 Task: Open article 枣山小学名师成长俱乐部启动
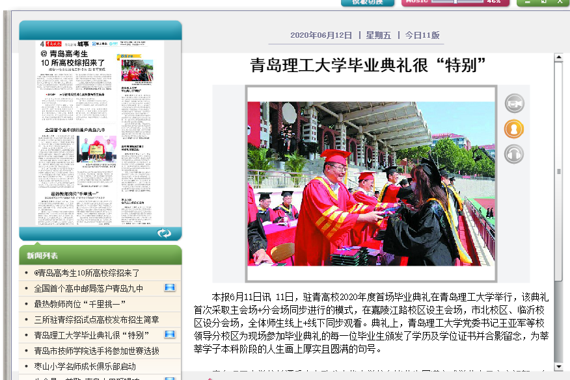85,366
